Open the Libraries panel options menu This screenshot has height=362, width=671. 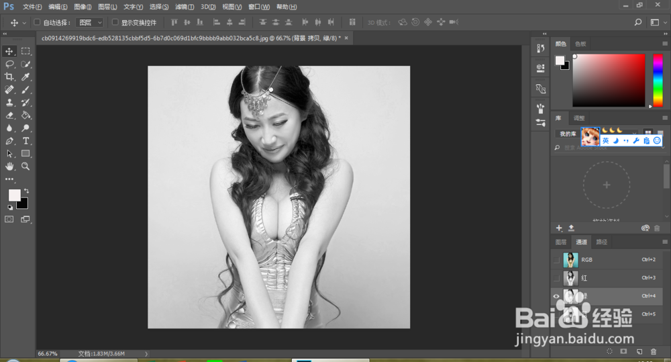[664, 118]
